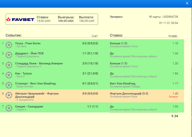Click the total odds 9.34
This screenshot has width=192, height=137.
click(175, 116)
